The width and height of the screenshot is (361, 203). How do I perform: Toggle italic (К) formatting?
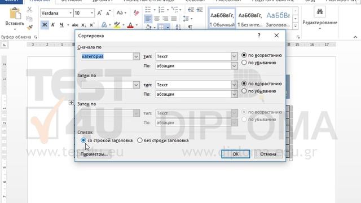[x=53, y=25]
